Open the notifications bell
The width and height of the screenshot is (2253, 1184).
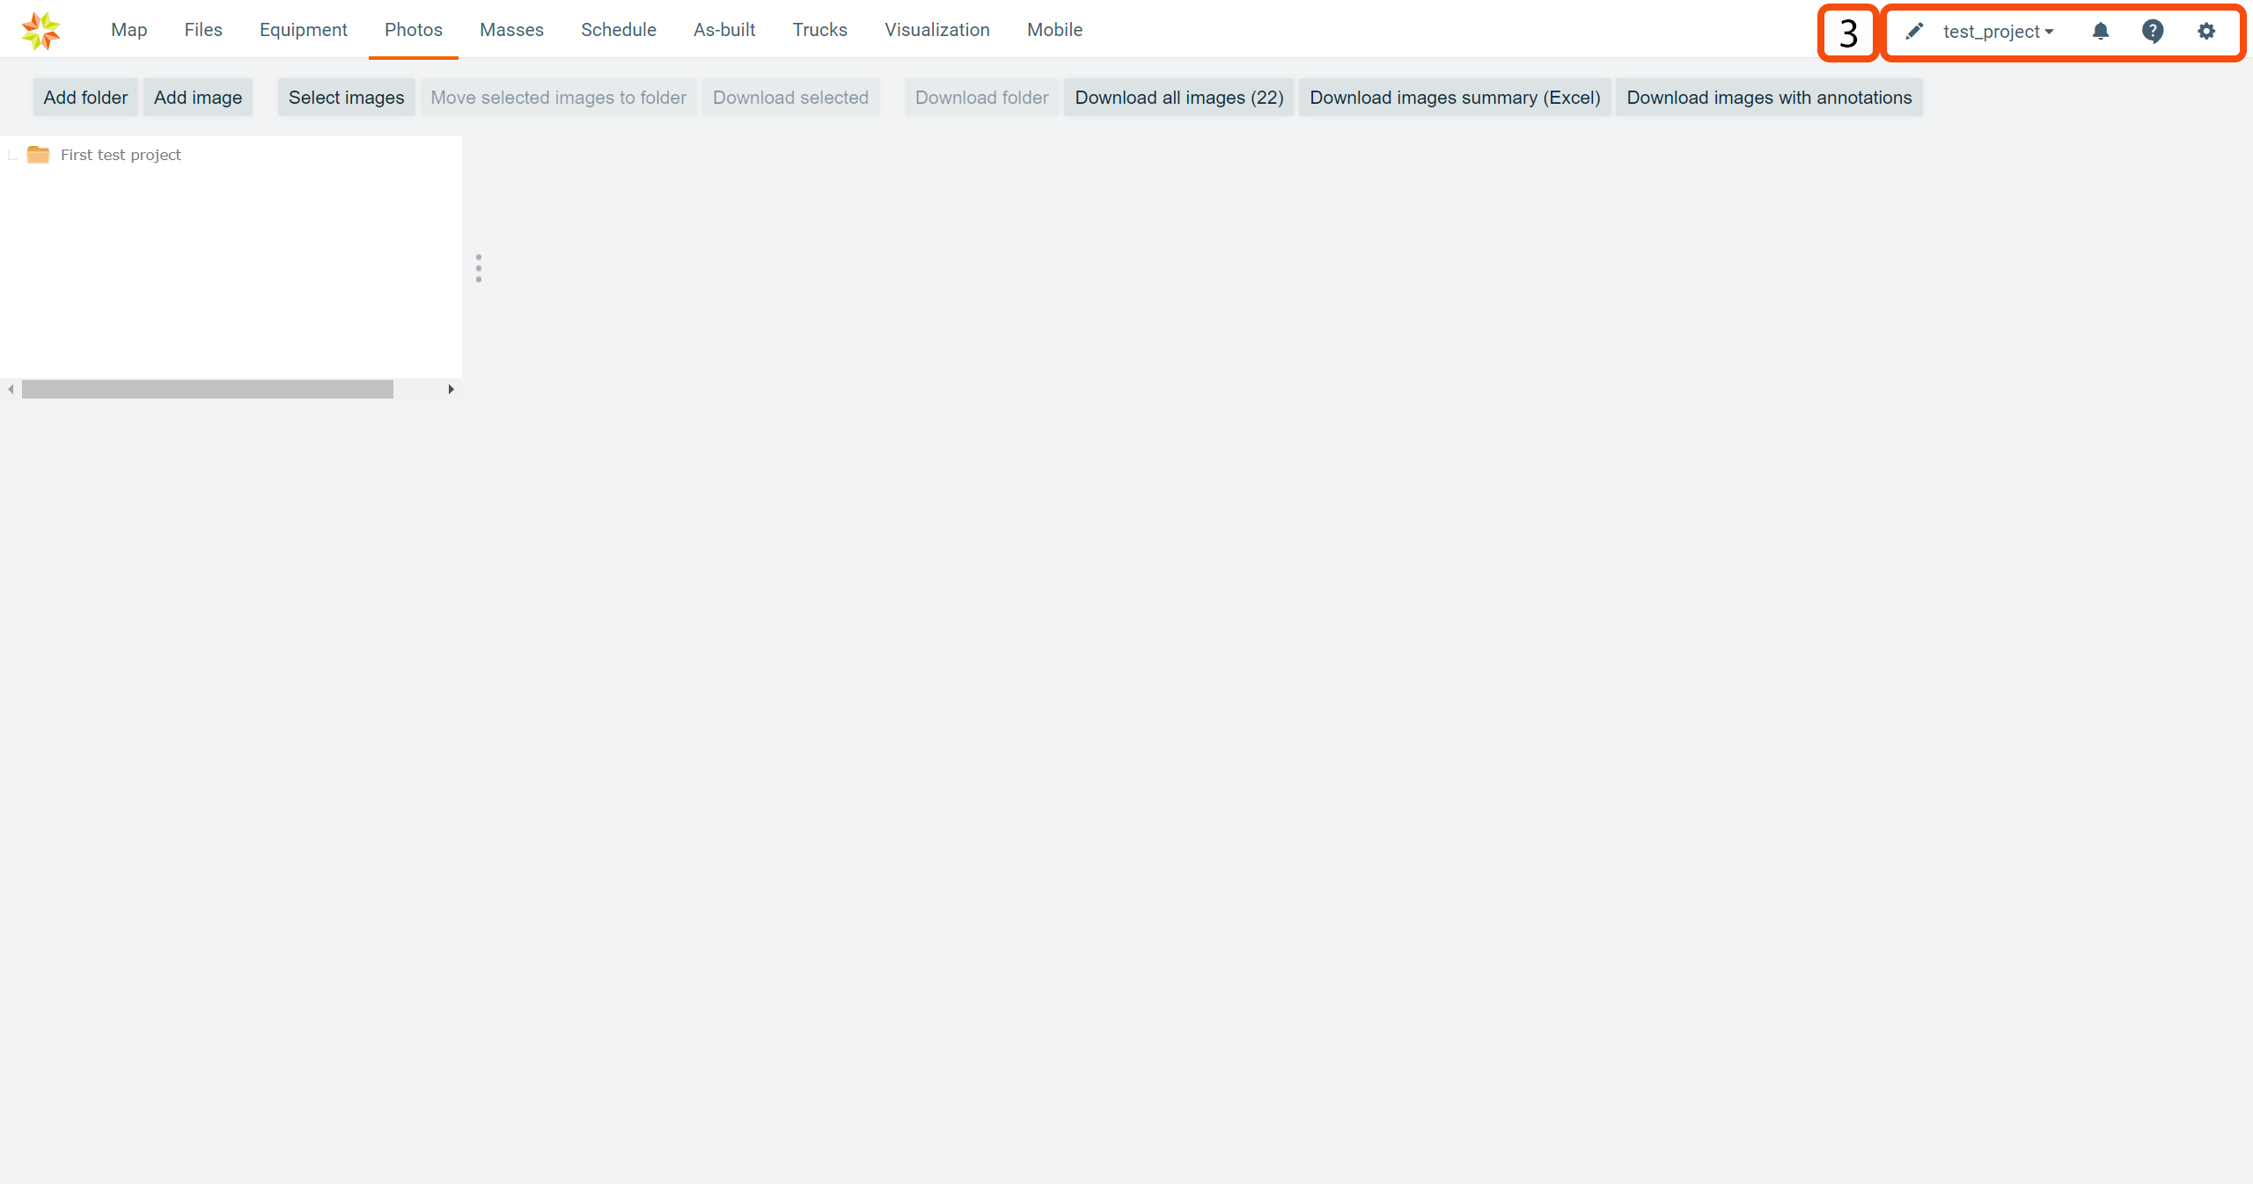[x=2101, y=32]
